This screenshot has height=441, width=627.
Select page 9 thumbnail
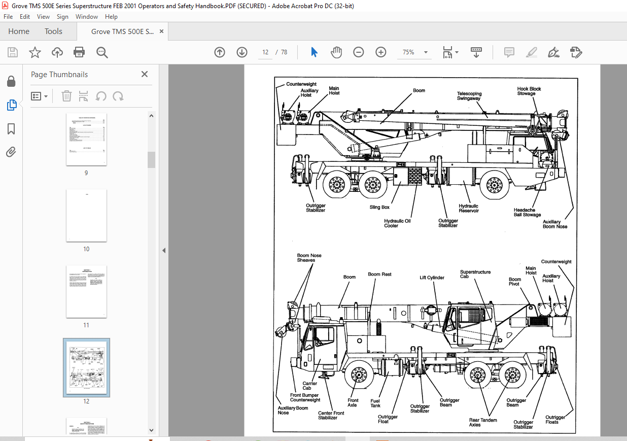point(86,140)
